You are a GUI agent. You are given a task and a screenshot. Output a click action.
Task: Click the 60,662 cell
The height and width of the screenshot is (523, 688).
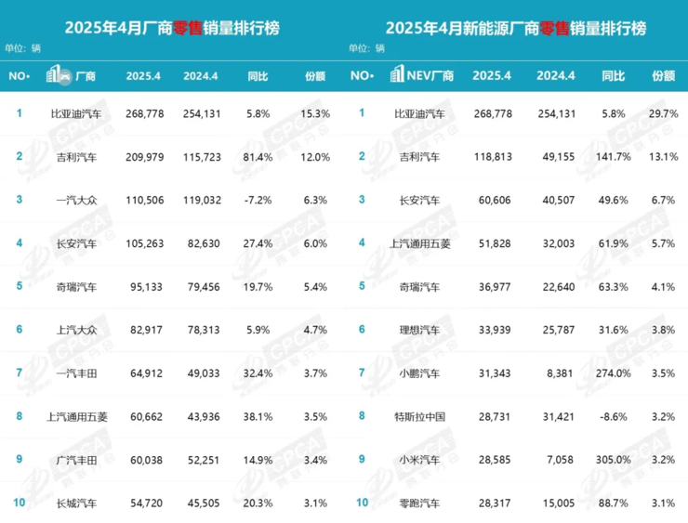coord(146,416)
